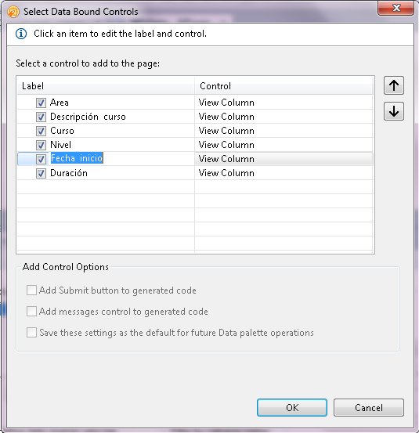The width and height of the screenshot is (419, 433).
Task: Click the dialog title bar application icon
Action: pos(13,12)
